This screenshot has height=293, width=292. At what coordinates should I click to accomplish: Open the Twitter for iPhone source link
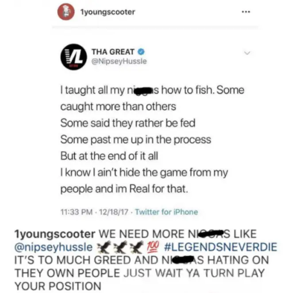[x=166, y=212]
